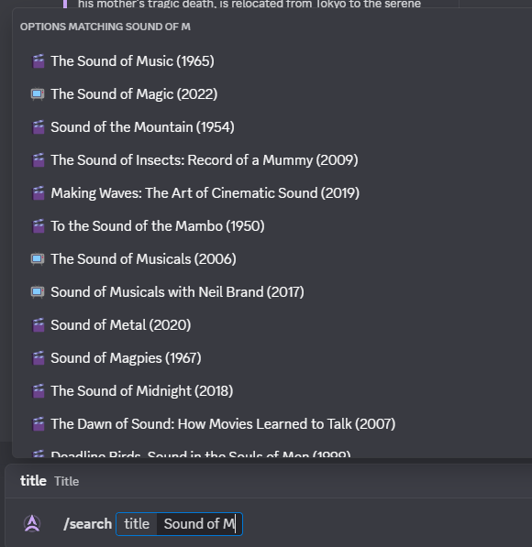Image resolution: width=532 pixels, height=547 pixels.
Task: Choose The Sound of Magic (2022)
Action: coord(272,94)
